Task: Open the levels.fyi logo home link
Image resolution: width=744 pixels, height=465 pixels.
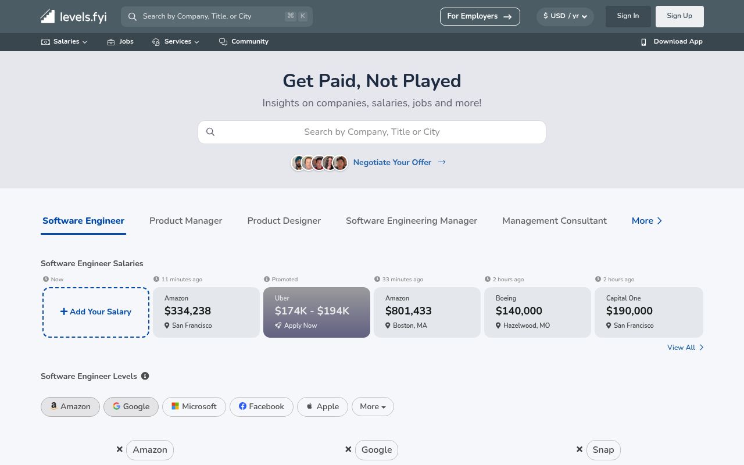Action: [73, 16]
